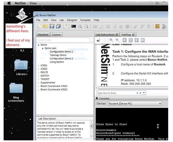Open the Designer menu
The image size is (173, 142).
click(72, 20)
